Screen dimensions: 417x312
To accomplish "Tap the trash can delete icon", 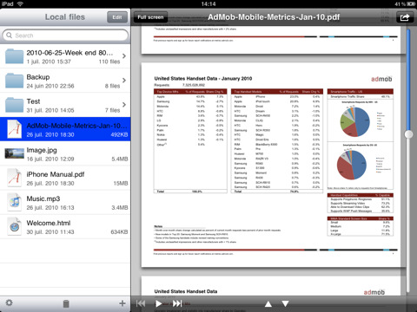I will pyautogui.click(x=66, y=303).
